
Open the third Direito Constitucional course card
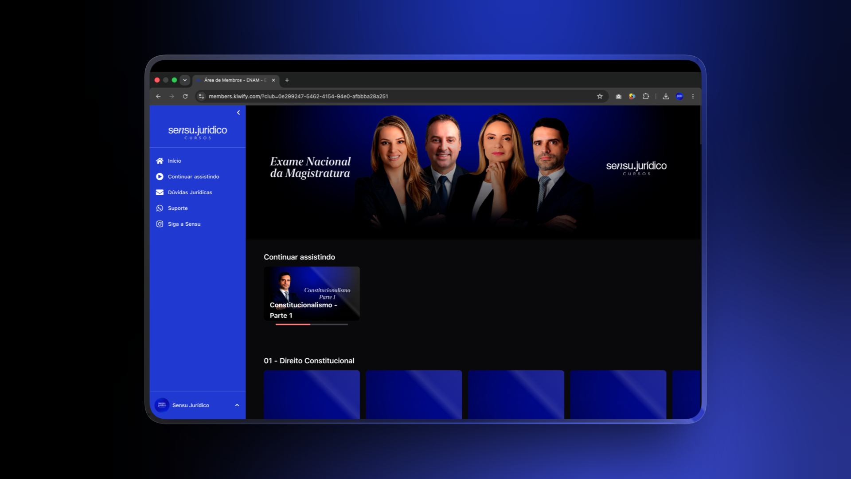click(516, 395)
